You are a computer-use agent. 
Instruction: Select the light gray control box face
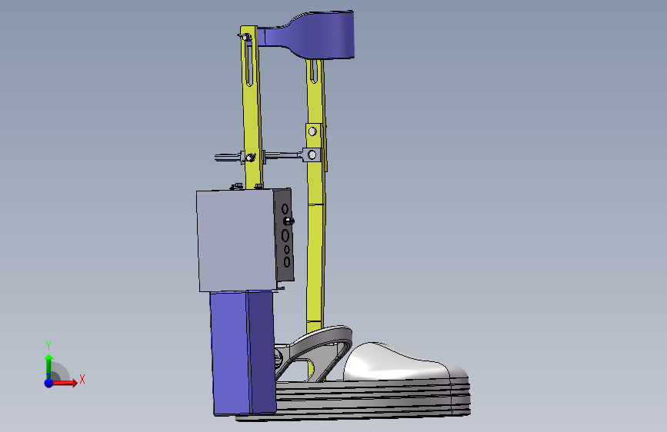click(x=235, y=241)
